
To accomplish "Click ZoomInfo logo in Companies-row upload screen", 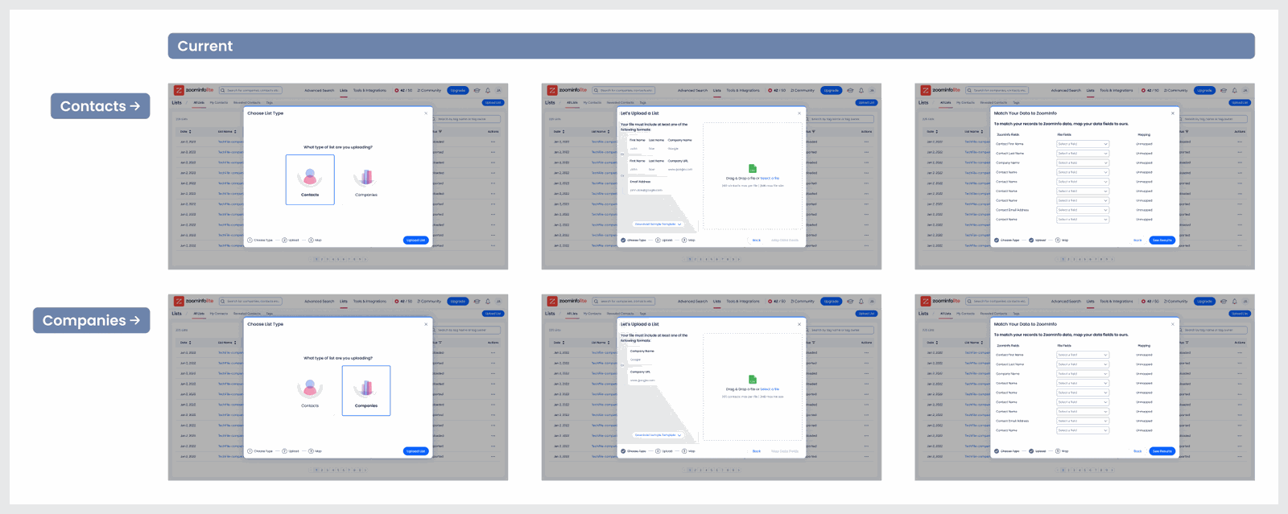I will coord(568,301).
